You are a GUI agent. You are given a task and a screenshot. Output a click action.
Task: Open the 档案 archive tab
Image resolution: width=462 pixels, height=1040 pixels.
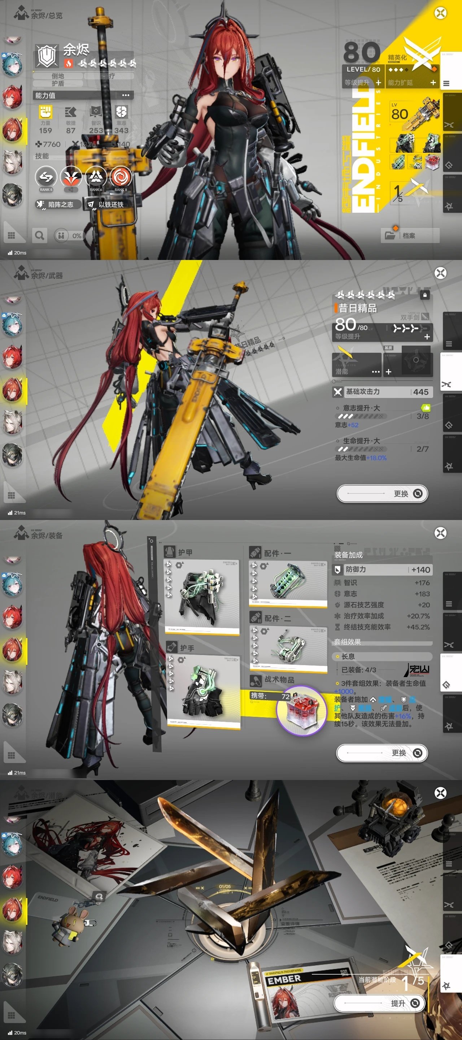pyautogui.click(x=410, y=235)
